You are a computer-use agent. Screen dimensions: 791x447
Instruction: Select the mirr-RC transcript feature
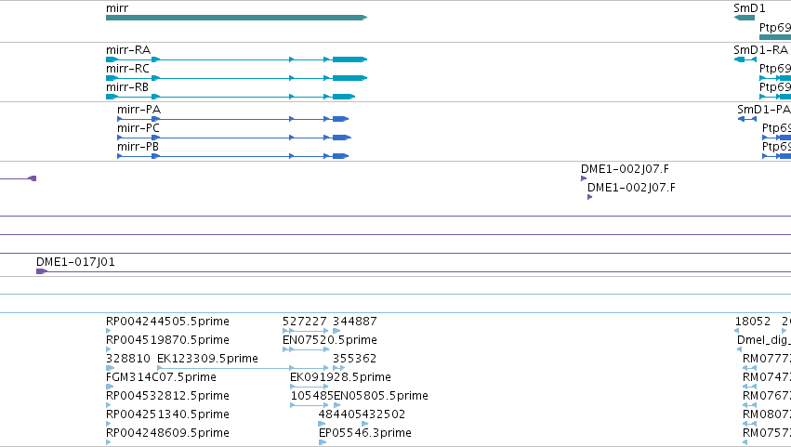[237, 78]
